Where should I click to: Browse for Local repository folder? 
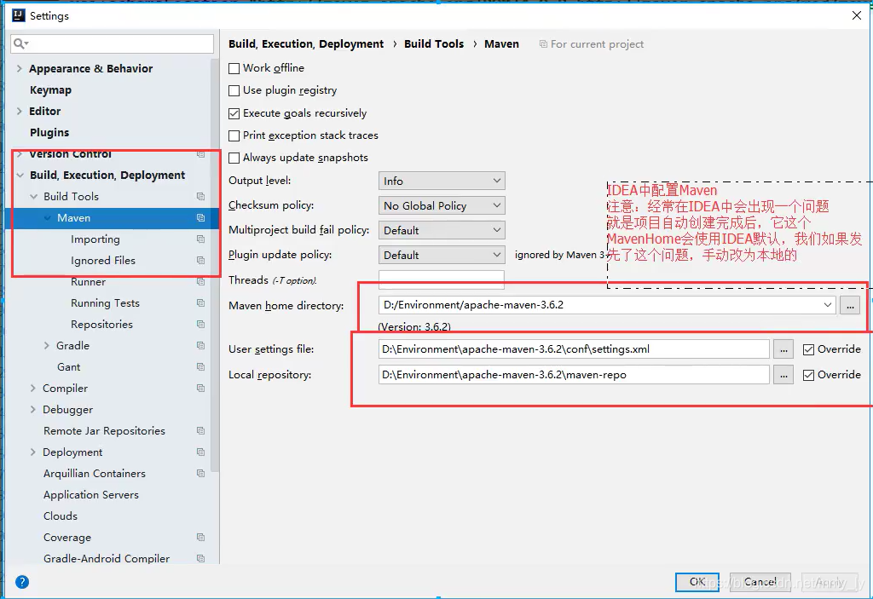tap(783, 375)
